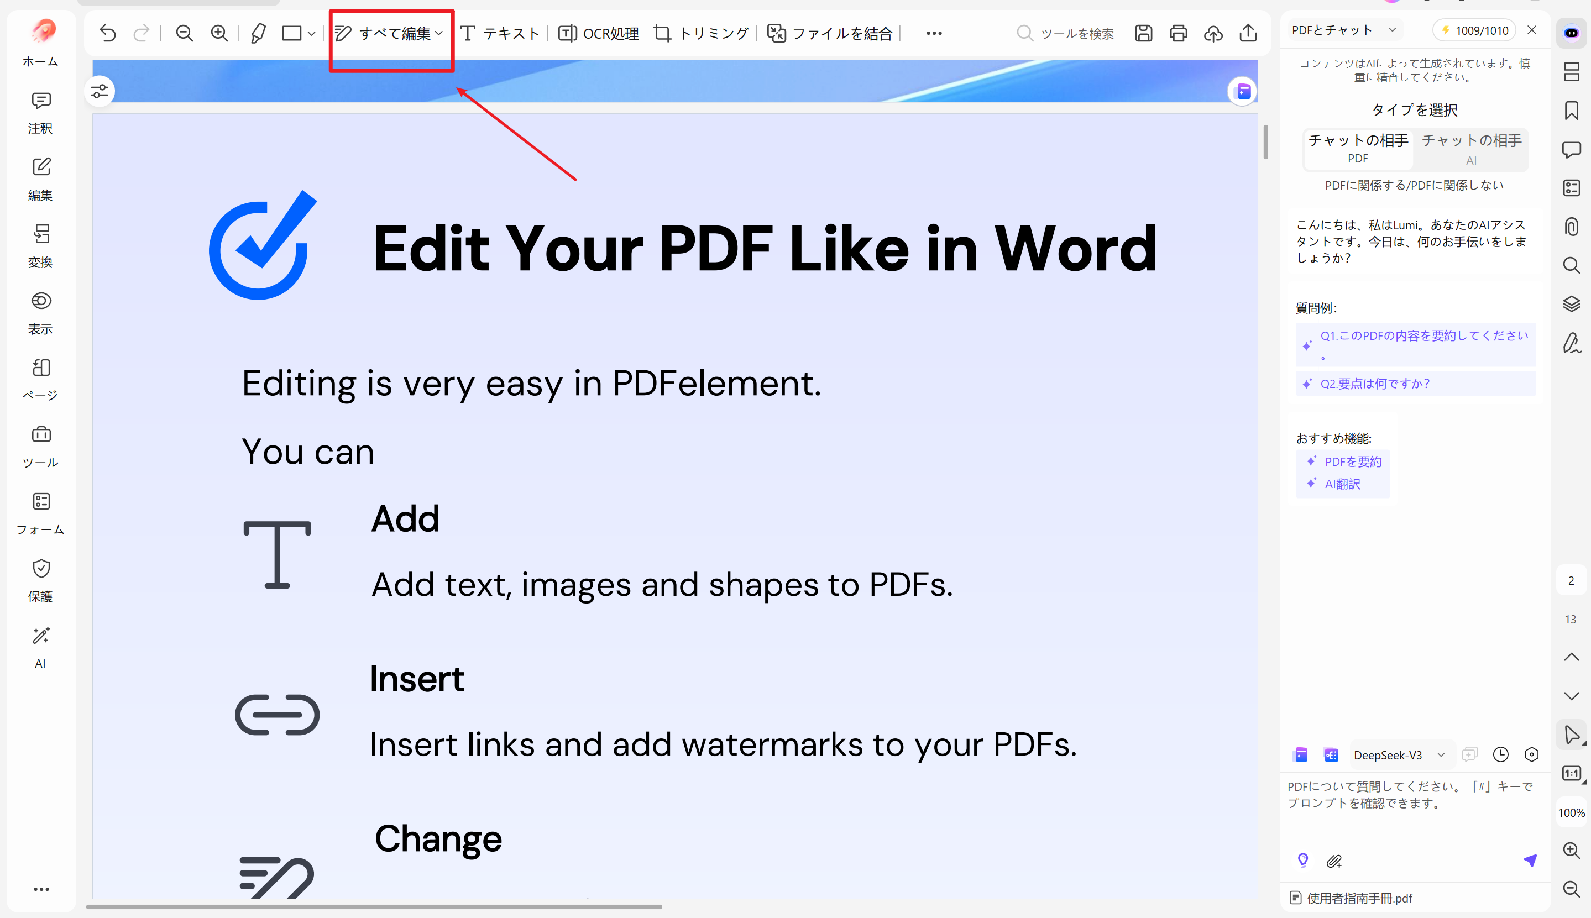The width and height of the screenshot is (1591, 918).
Task: Go to the next page with down chevron
Action: pos(1571,696)
